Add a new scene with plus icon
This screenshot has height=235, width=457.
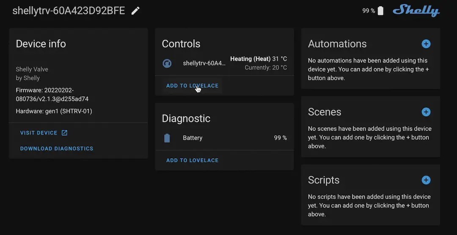tap(426, 112)
